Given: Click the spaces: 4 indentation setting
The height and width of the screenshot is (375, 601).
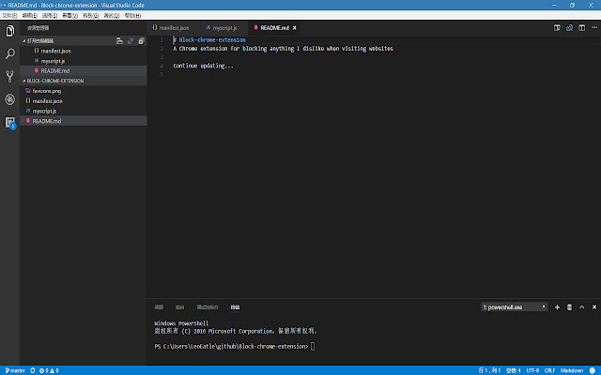Looking at the screenshot, I should coord(514,370).
